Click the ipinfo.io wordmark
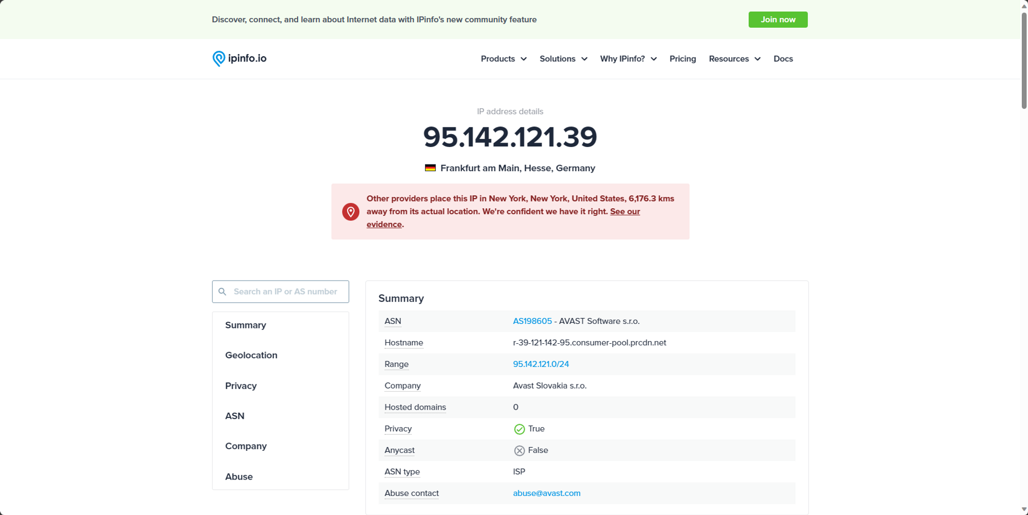This screenshot has height=515, width=1028. (247, 58)
